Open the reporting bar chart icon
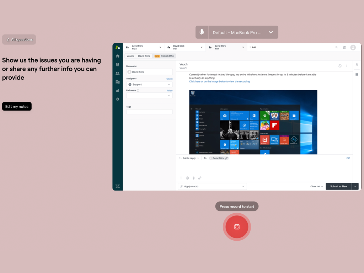 tap(118, 91)
